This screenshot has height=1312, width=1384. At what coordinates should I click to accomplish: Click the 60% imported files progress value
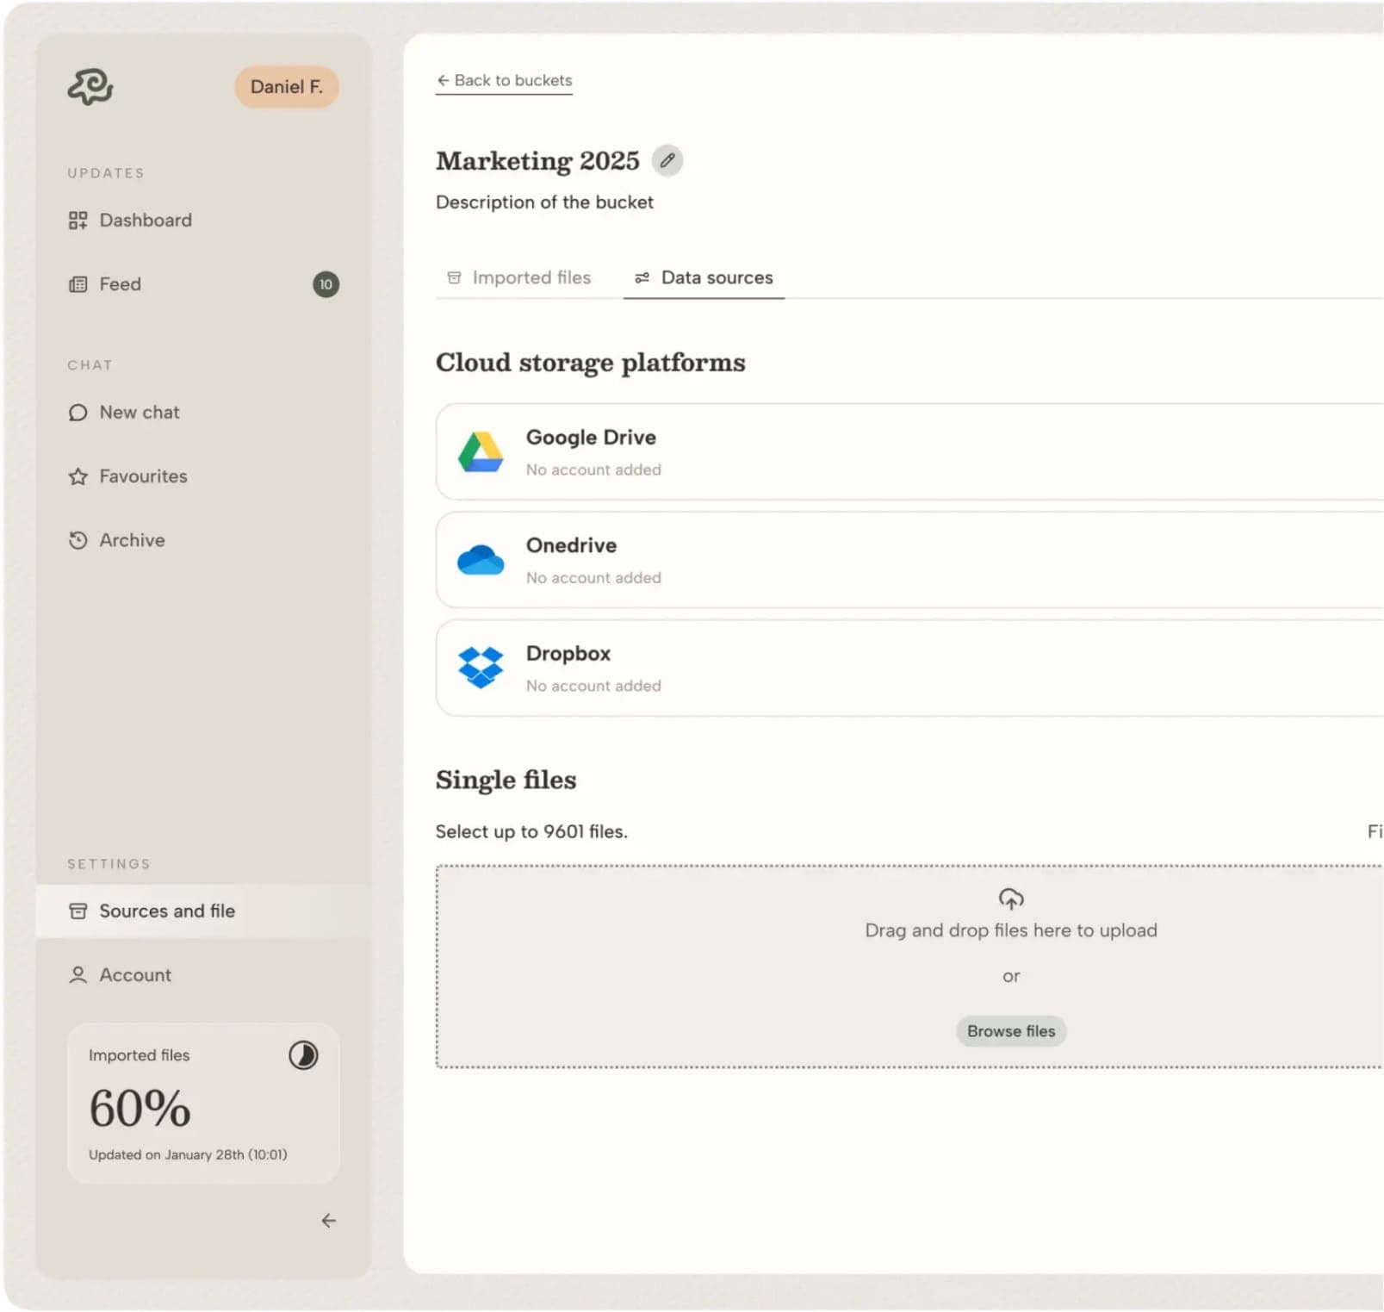pos(140,1108)
